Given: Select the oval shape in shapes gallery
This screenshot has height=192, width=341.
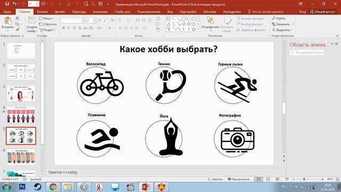Looking at the screenshot, I should (189, 19).
